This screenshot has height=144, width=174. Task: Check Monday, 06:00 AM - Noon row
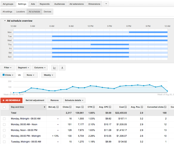point(4,124)
